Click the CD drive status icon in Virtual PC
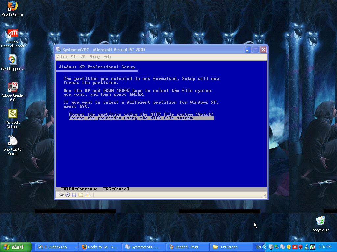Viewport: 337px width, 252px height. pyautogui.click(x=68, y=195)
